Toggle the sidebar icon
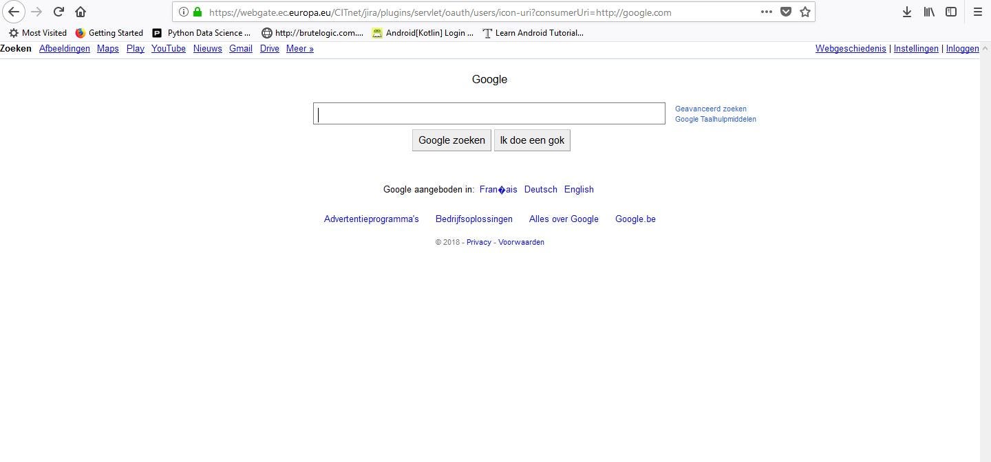This screenshot has height=462, width=991. click(951, 12)
